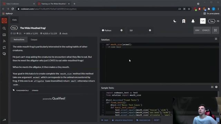Open the Do przeczytania reading list
Screen dimensions: 221x124
pos(211,13)
